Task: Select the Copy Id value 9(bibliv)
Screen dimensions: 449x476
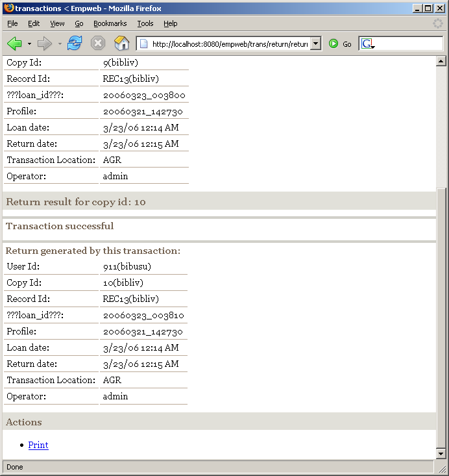Action: 121,62
